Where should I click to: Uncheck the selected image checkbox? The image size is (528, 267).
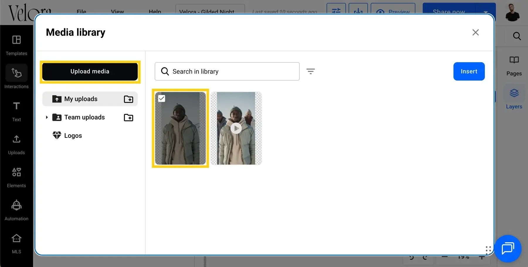(x=162, y=98)
